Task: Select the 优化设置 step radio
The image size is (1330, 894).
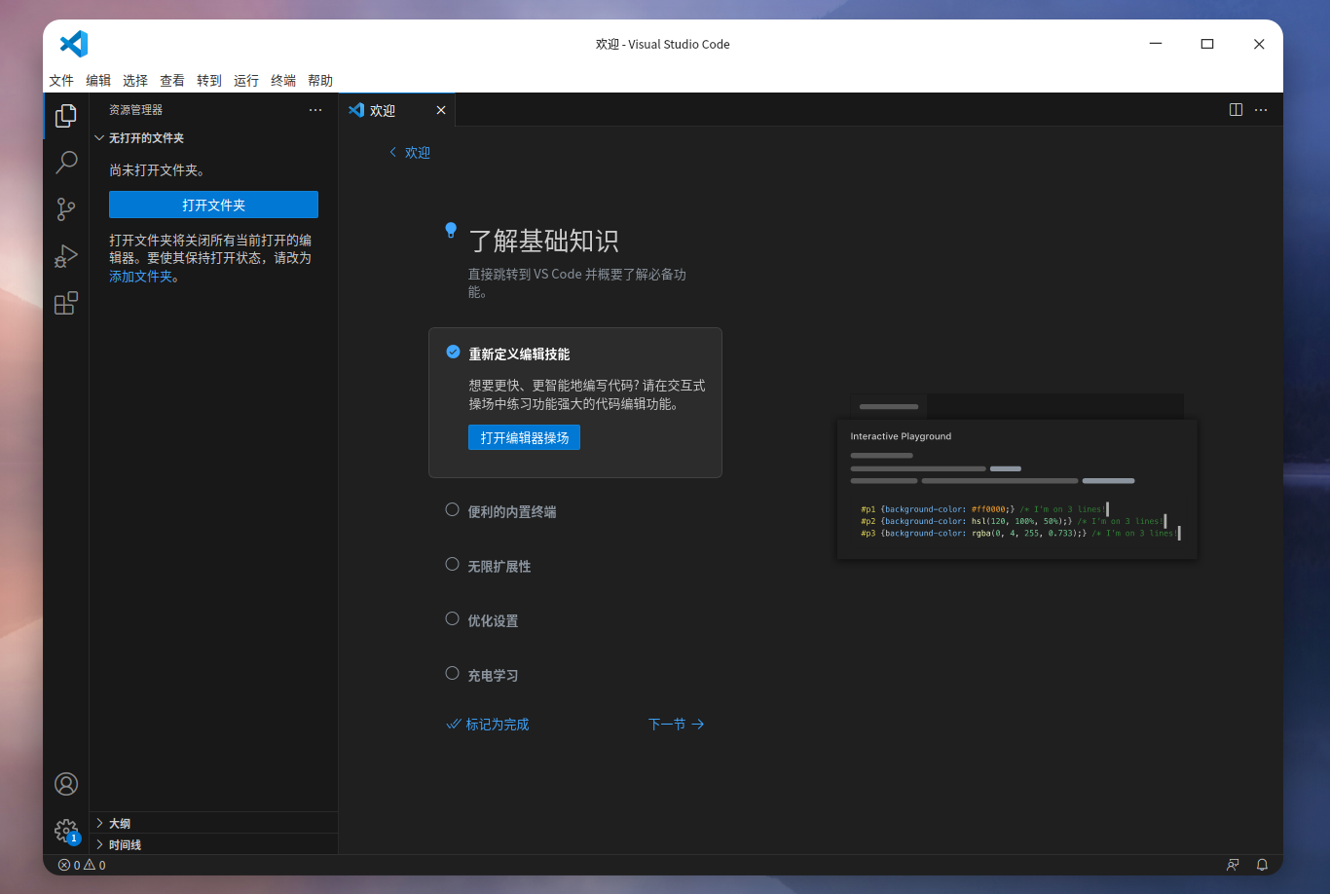Action: [x=453, y=619]
